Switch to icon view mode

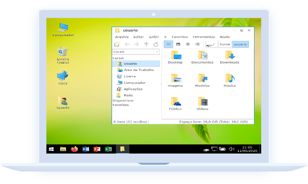click(x=168, y=44)
